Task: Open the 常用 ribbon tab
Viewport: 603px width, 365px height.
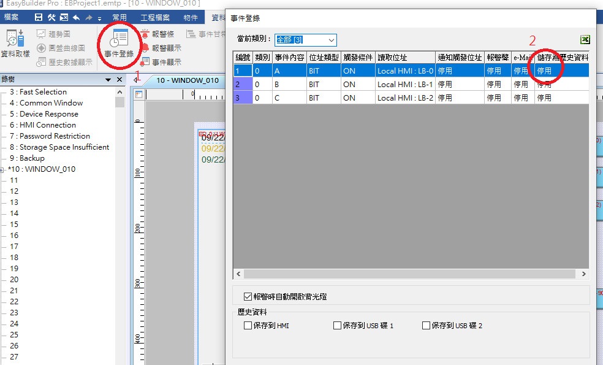Action: click(x=119, y=18)
